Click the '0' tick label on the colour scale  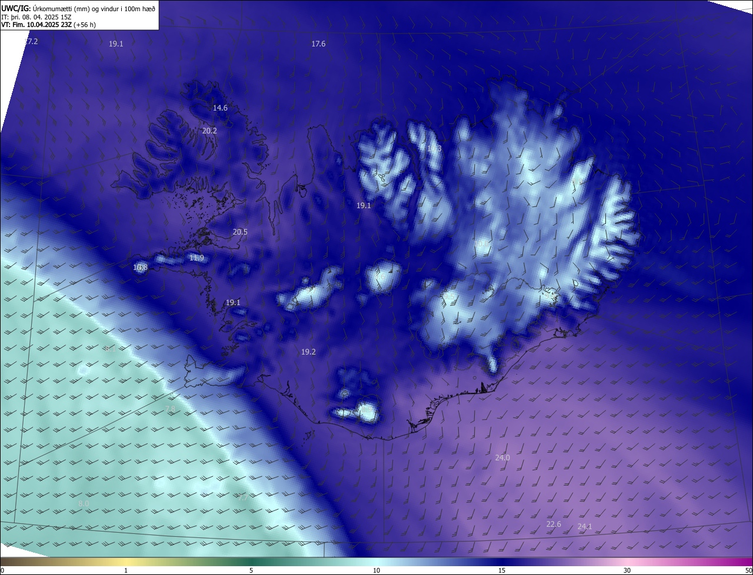point(2,571)
